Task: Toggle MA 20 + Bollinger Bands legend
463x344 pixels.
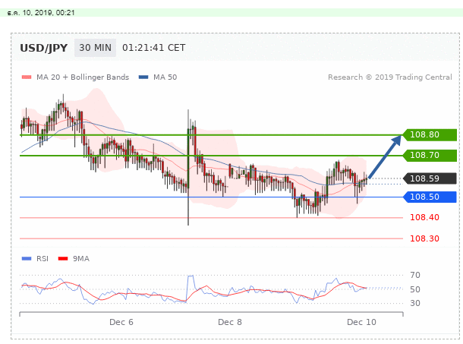Action: [x=82, y=77]
